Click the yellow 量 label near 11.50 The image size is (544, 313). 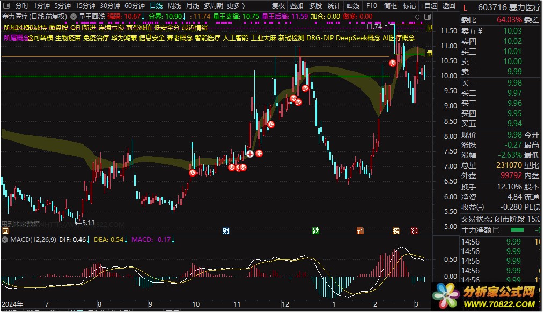click(x=429, y=28)
